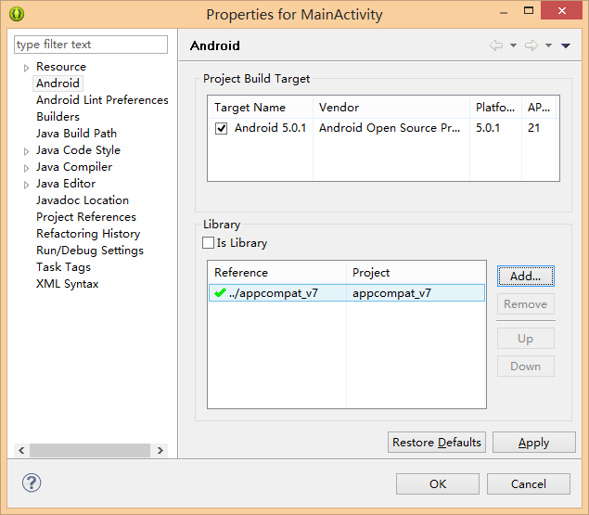589x515 pixels.
Task: Go forward using the right arrow navigation icon
Action: (x=531, y=45)
